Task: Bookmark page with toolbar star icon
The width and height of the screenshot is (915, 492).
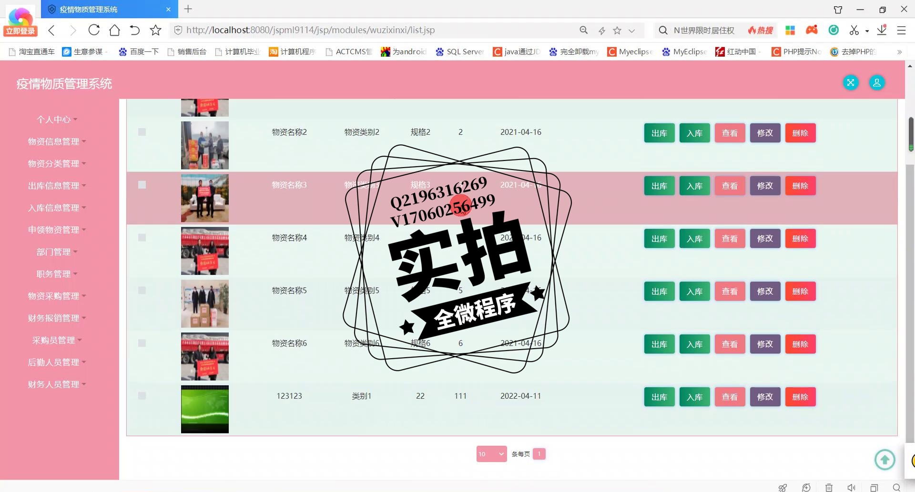Action: coord(155,30)
